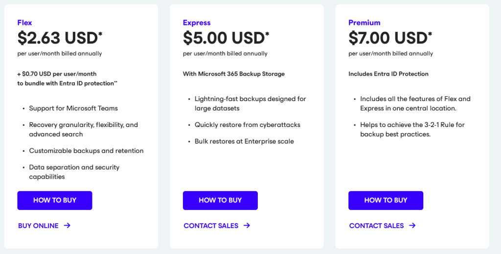Open How To Buy for the Premium plan

click(386, 200)
